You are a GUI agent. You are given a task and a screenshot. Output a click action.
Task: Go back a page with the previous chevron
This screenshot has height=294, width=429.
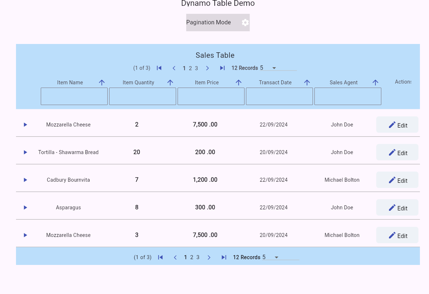pyautogui.click(x=174, y=68)
